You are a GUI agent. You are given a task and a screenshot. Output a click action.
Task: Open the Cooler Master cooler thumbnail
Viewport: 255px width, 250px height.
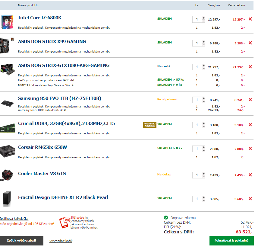[7, 175]
